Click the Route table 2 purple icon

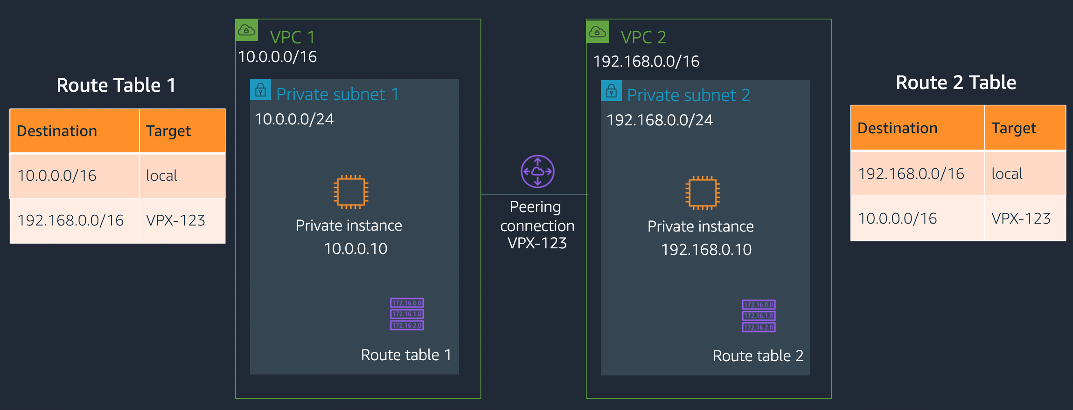[759, 316]
